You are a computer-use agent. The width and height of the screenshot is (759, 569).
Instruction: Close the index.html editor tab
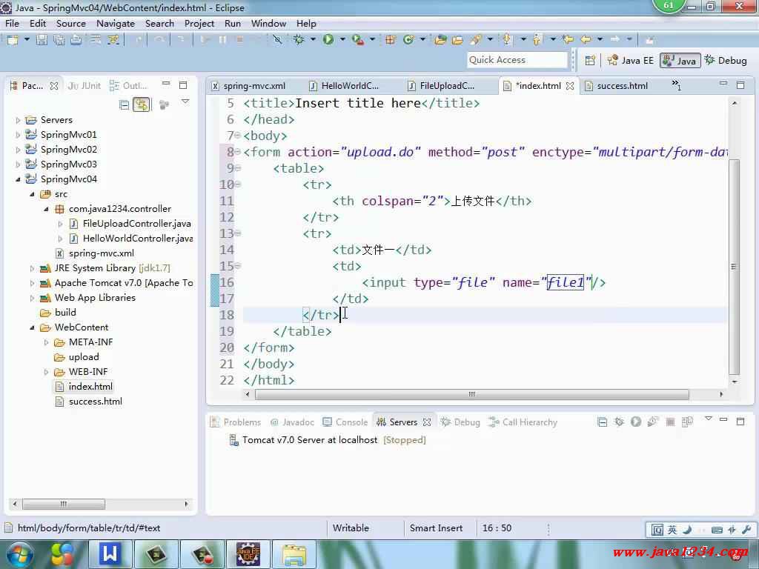(570, 86)
